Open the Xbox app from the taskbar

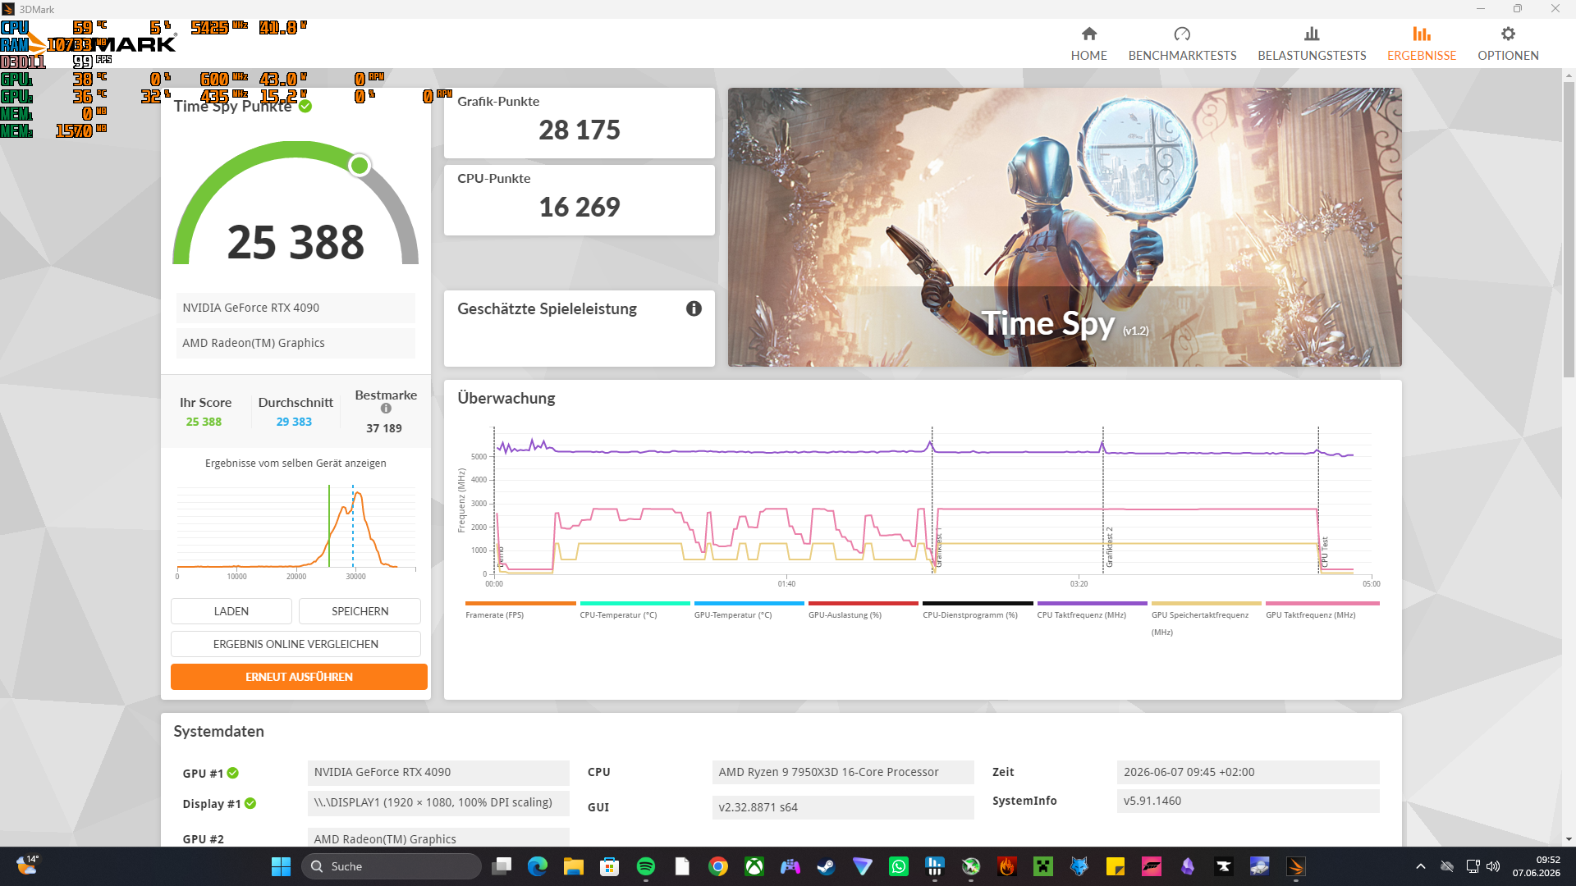pos(754,866)
